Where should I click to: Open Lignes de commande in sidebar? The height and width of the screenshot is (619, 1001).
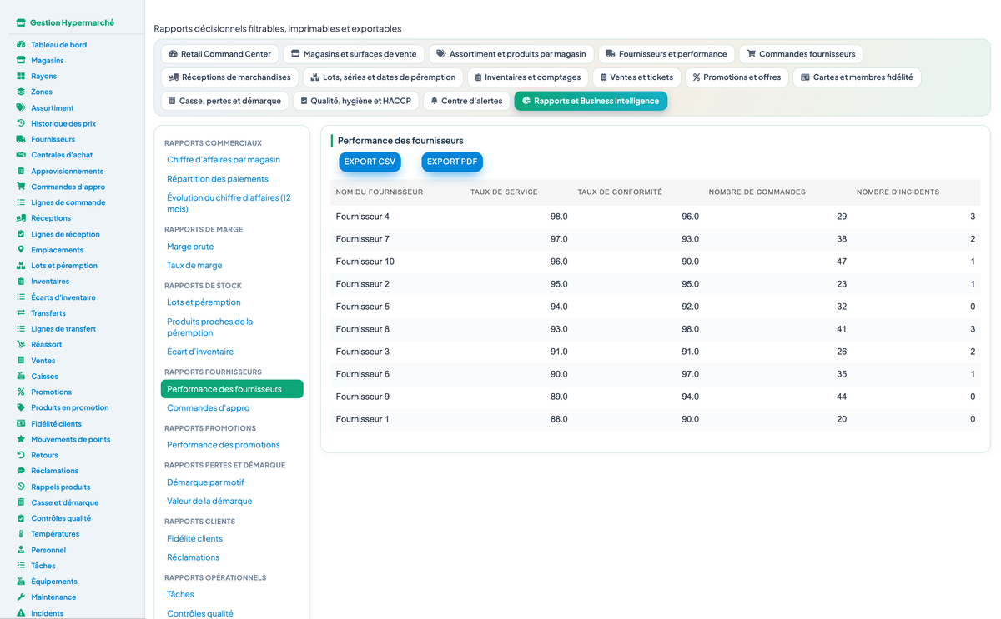tap(68, 202)
